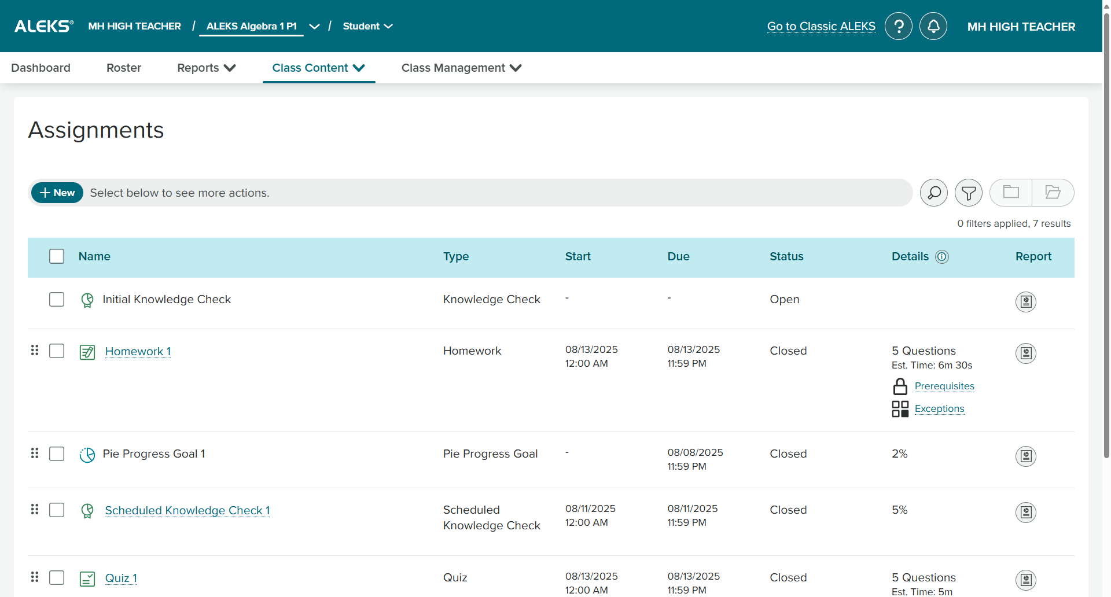Viewport: 1111px width, 597px height.
Task: Select the Scheduled Knowledge Check 1 checkbox
Action: (57, 510)
